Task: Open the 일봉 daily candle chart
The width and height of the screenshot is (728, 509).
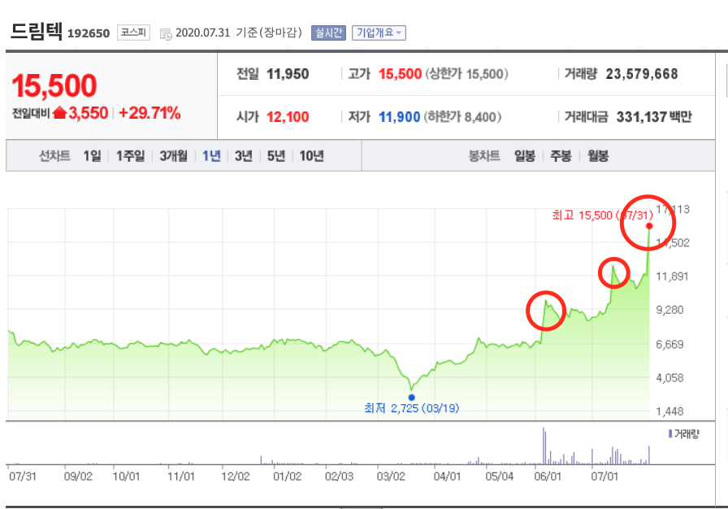Action: pos(525,156)
